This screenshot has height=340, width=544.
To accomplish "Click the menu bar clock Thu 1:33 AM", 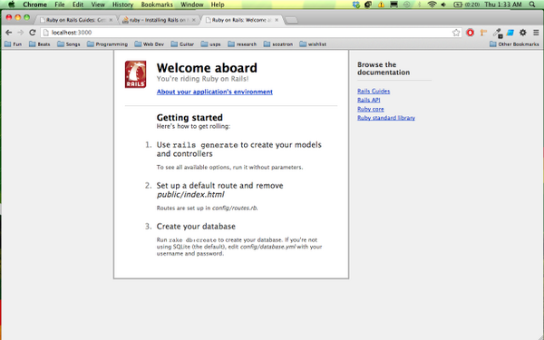I will (x=503, y=5).
